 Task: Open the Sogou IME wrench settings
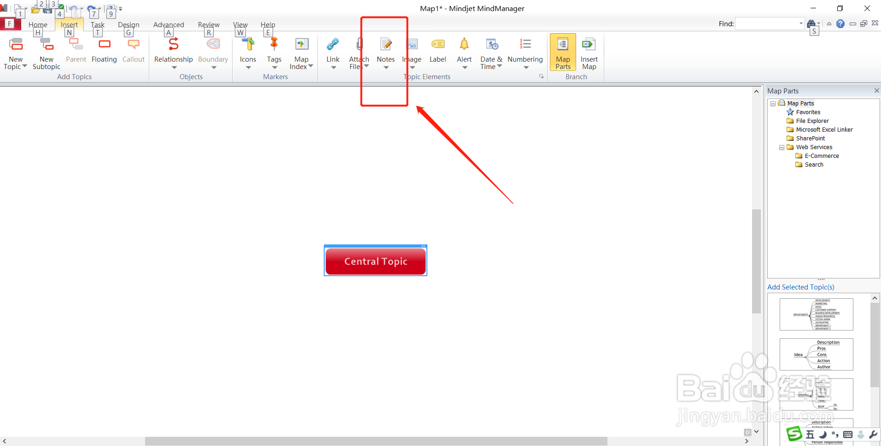point(873,434)
